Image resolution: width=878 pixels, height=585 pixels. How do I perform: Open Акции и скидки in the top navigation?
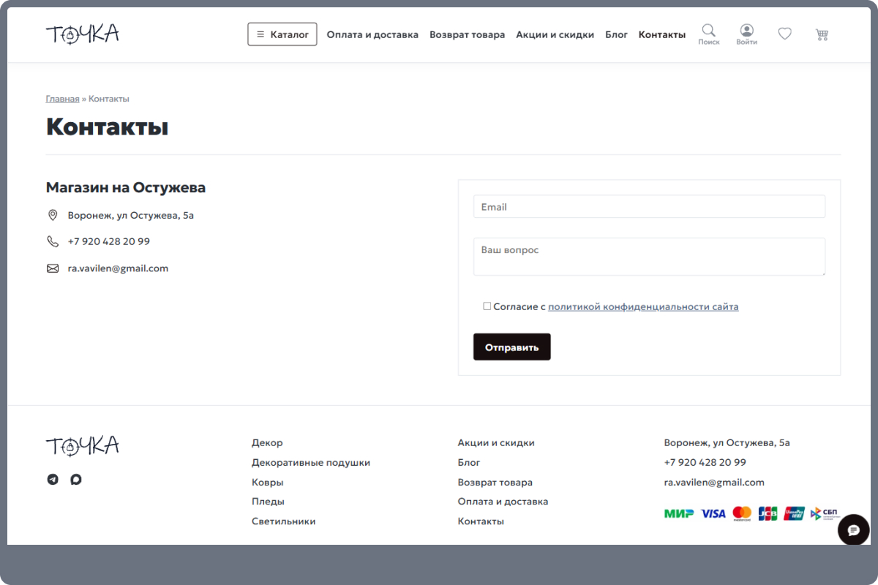click(555, 34)
